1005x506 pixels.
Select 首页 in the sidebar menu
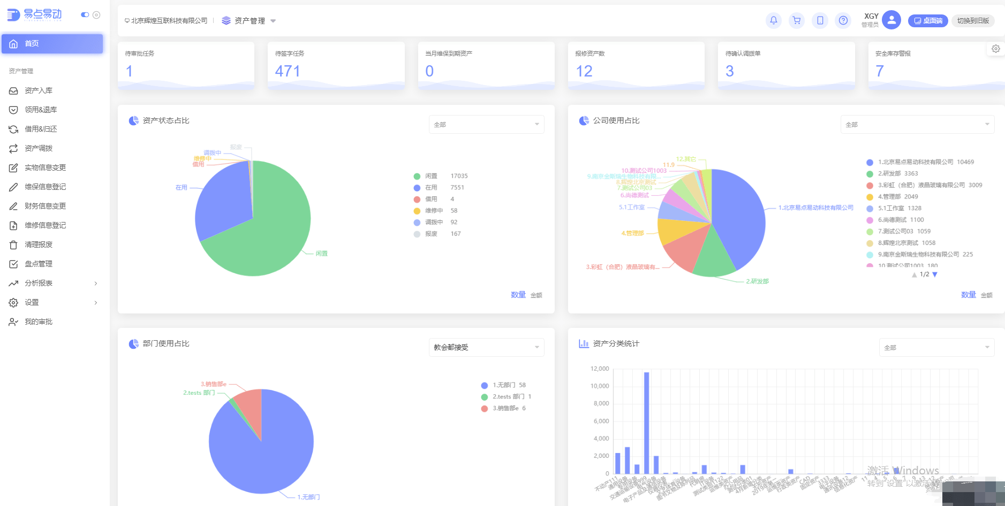(x=52, y=44)
